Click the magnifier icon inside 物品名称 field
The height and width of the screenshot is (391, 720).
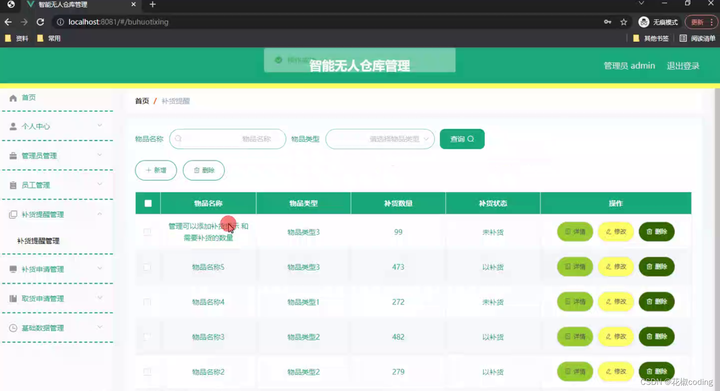coord(178,139)
